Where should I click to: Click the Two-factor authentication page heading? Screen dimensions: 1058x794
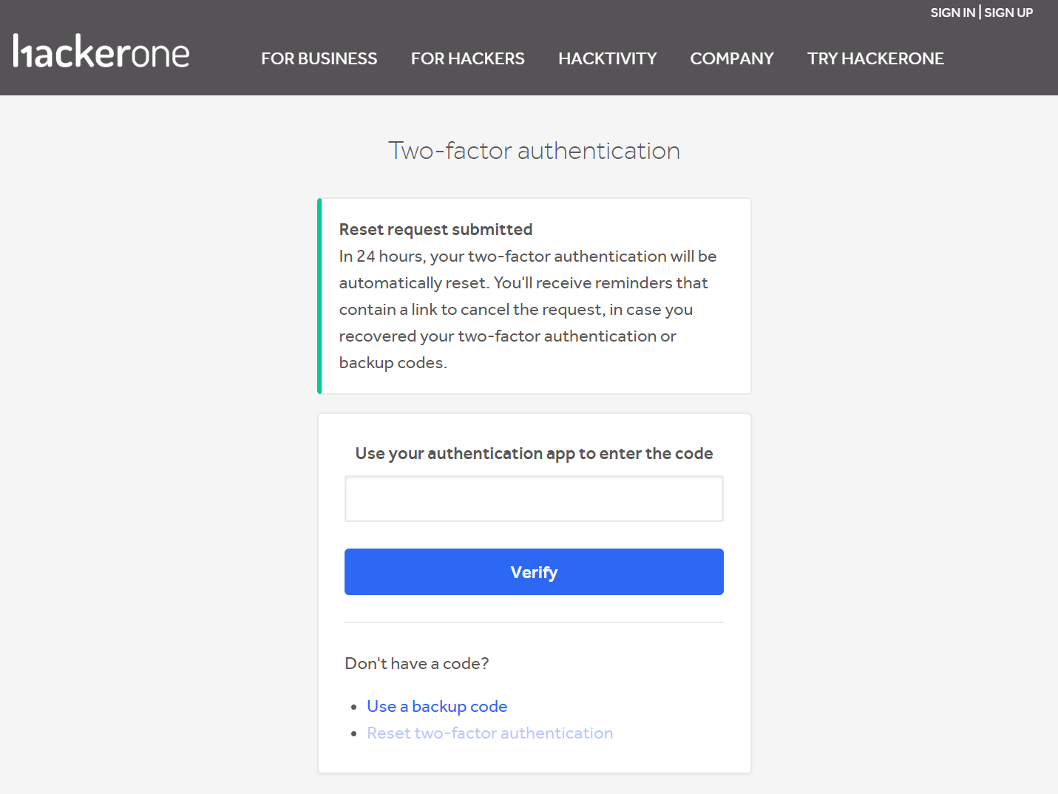click(534, 150)
